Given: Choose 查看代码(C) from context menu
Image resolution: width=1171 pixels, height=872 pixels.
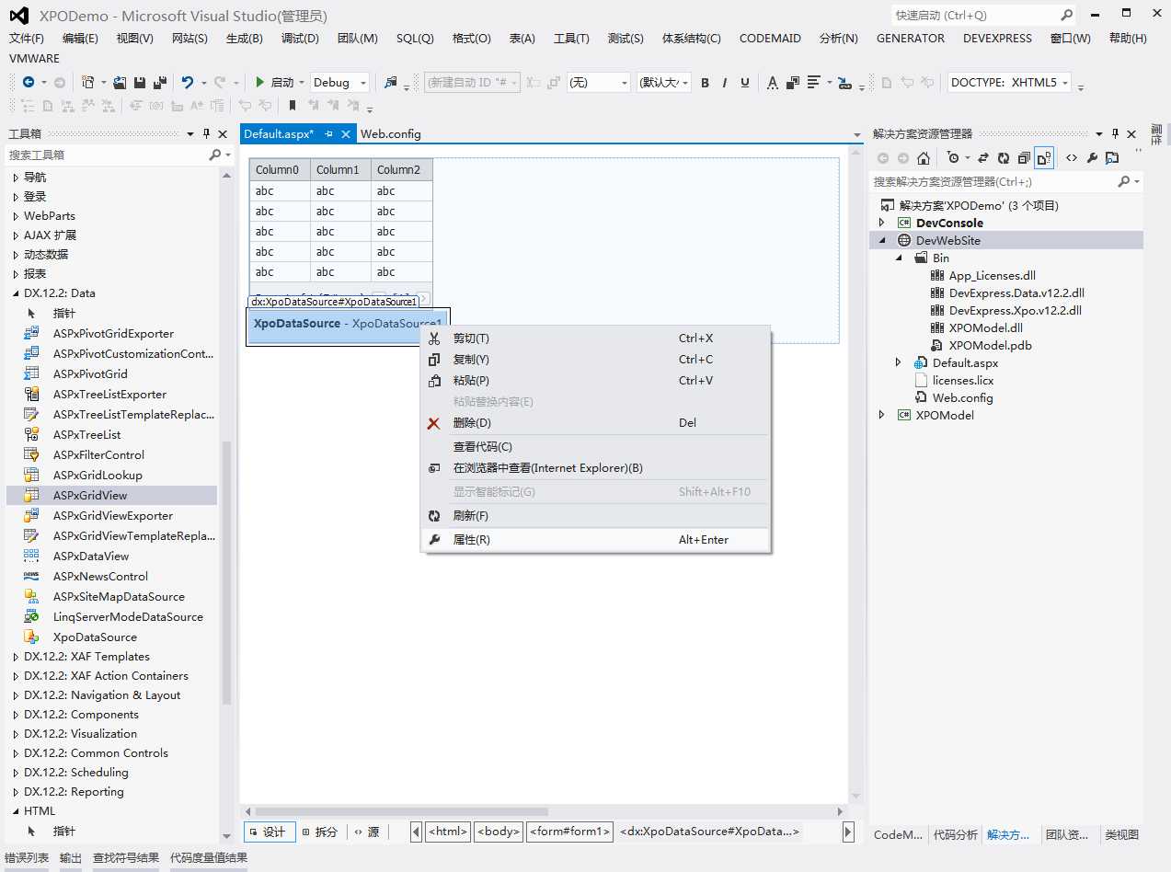Looking at the screenshot, I should pyautogui.click(x=595, y=447).
